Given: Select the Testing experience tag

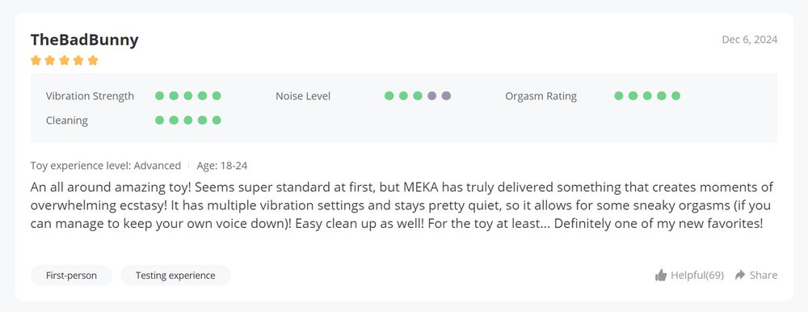Looking at the screenshot, I should [x=175, y=276].
